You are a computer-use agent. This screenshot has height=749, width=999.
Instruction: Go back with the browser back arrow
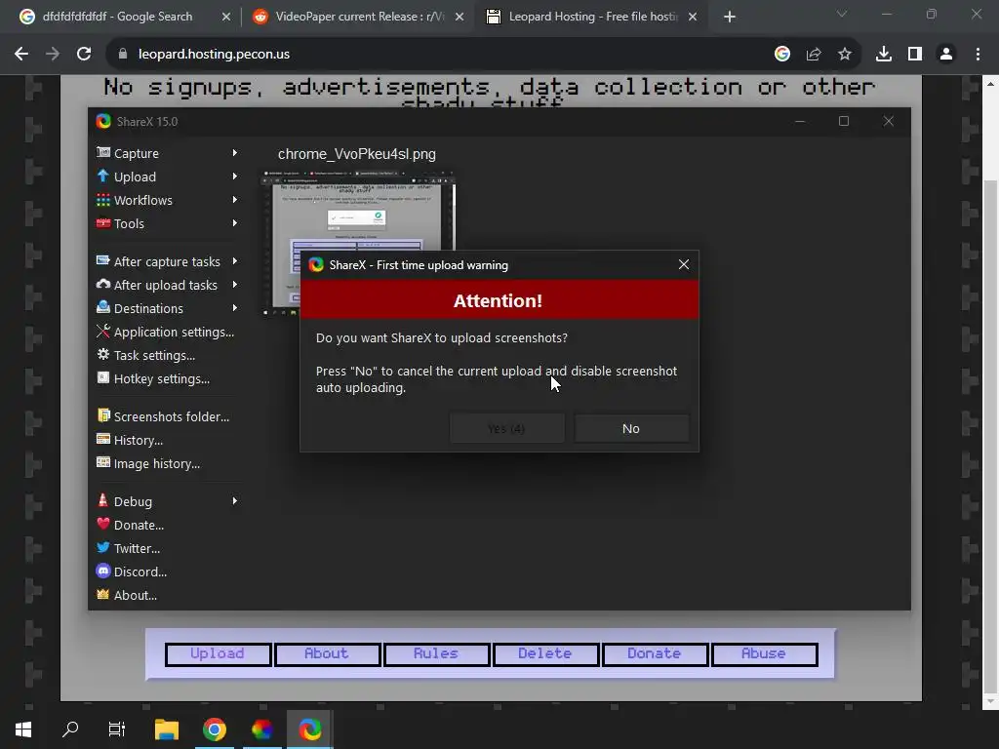point(21,55)
